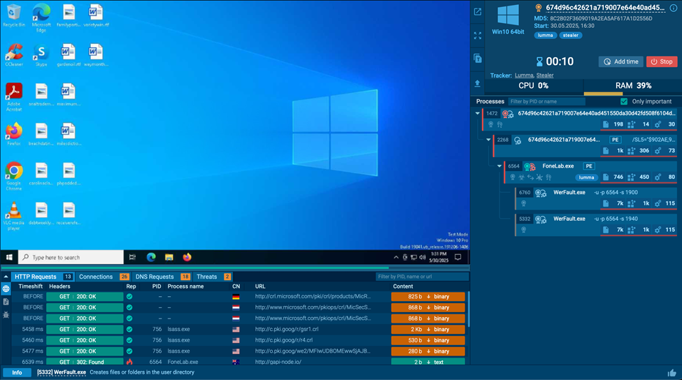Open the gsr1.crl request URL
Image resolution: width=682 pixels, height=380 pixels.
point(287,329)
